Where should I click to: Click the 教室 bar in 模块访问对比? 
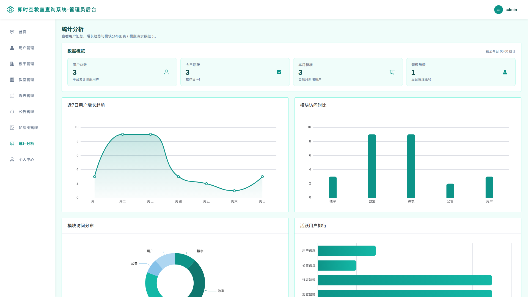(372, 166)
